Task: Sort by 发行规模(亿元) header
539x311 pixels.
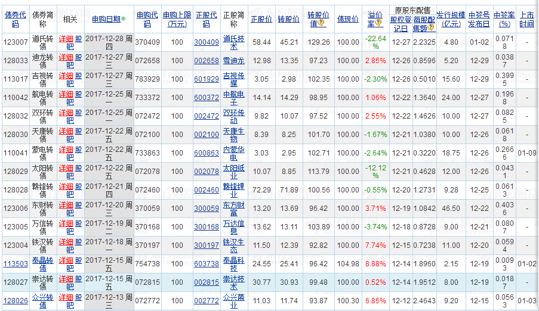Action: tap(451, 19)
